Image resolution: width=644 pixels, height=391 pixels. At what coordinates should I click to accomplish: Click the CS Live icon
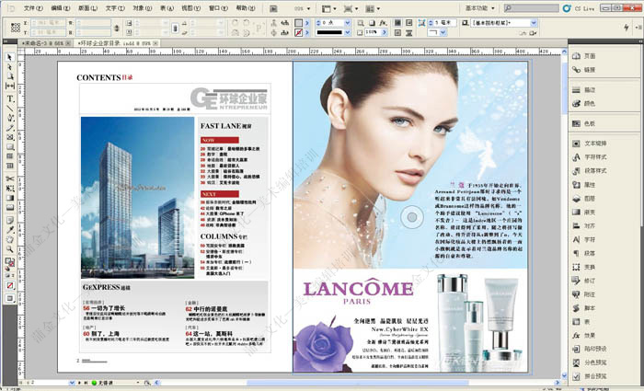[567, 8]
